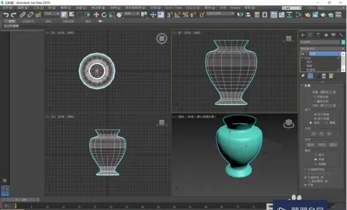The width and height of the screenshot is (347, 210).
Task: Pick the Rectangular Selection Region tool
Action: pos(79,15)
